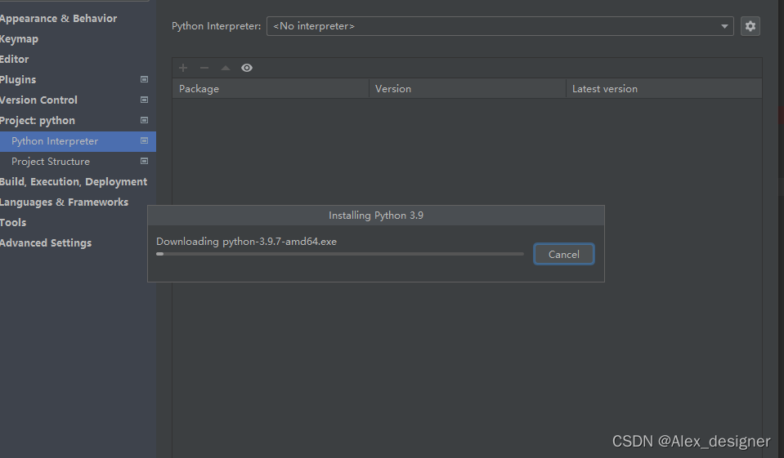Sort by the Package column header

(x=271, y=88)
